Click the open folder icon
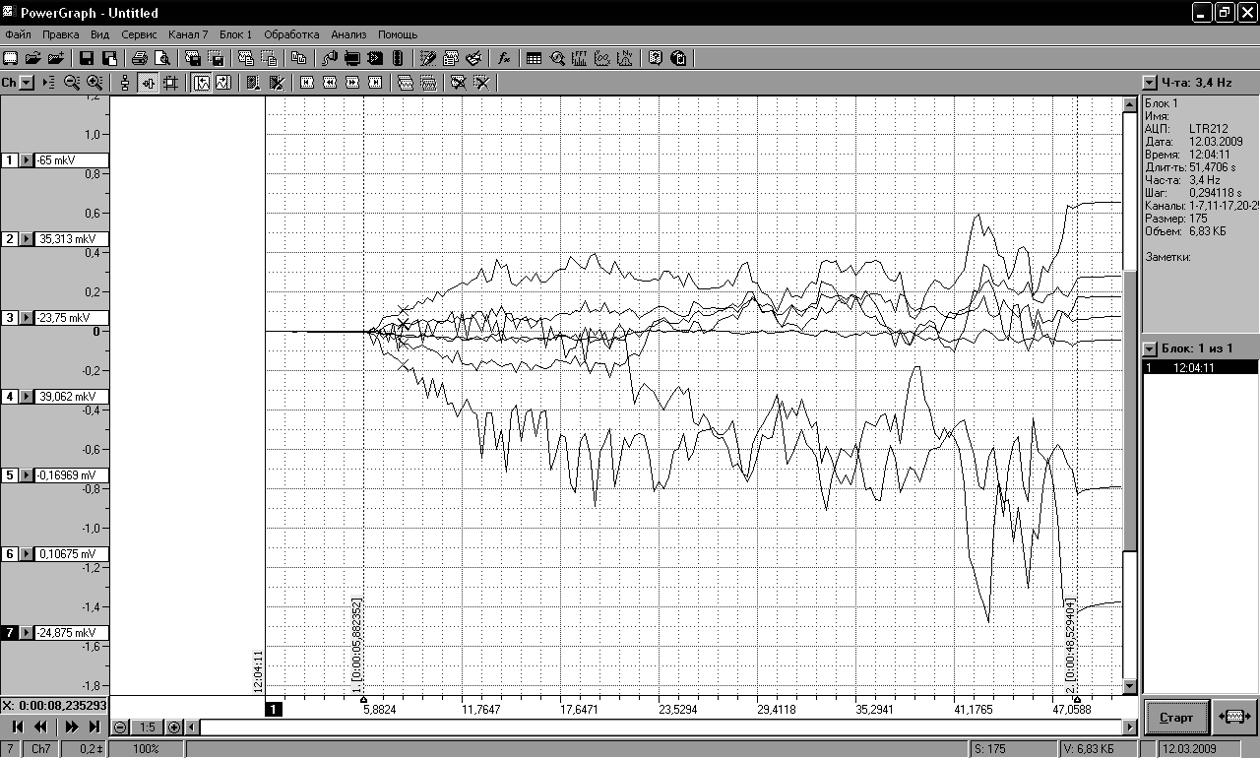Viewport: 1260px width, 758px height. [32, 58]
